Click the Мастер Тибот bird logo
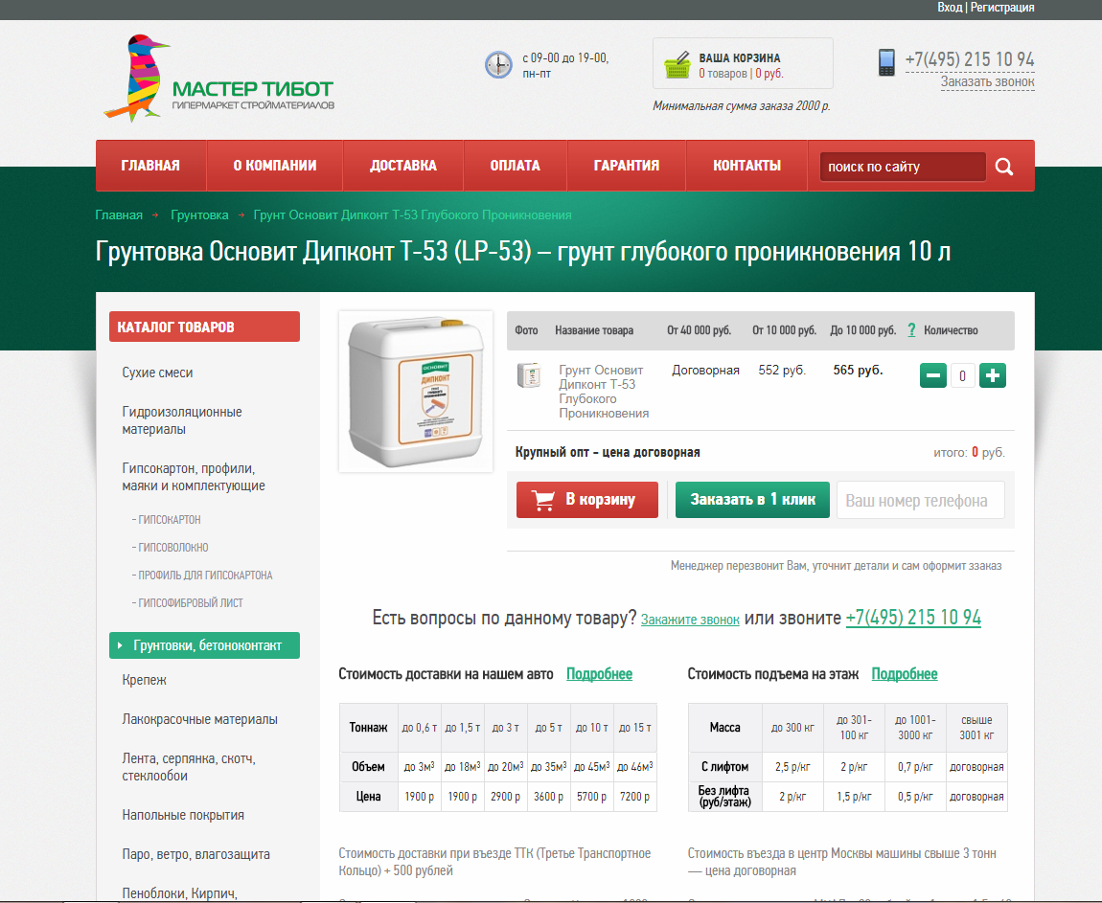The width and height of the screenshot is (1102, 903). [218, 78]
